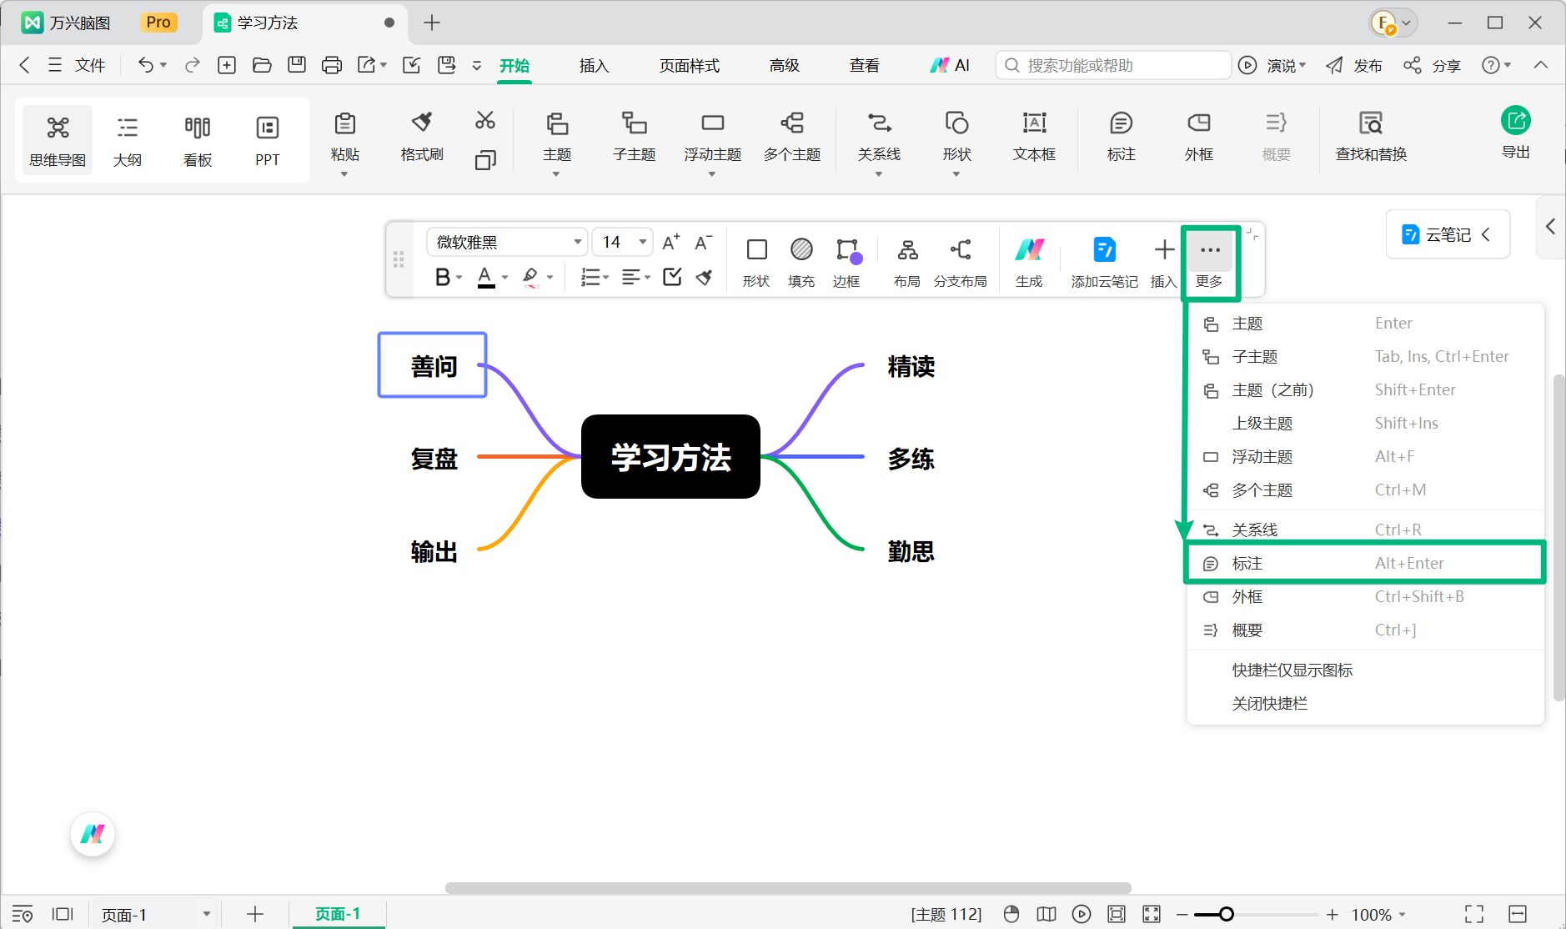Collapse the ribbon with top-right chevron
Viewport: 1566px width, 929px height.
(x=1541, y=65)
